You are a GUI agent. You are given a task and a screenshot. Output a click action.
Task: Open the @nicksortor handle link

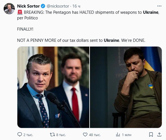[58, 6]
